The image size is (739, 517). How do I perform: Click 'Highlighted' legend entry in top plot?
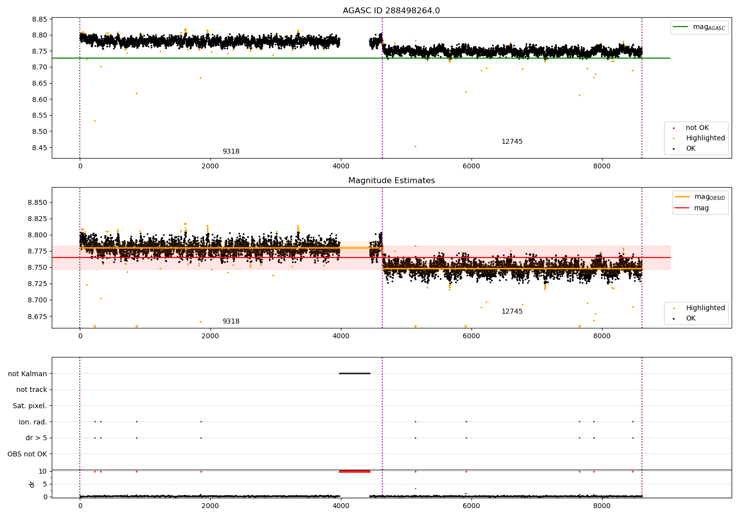pyautogui.click(x=700, y=138)
